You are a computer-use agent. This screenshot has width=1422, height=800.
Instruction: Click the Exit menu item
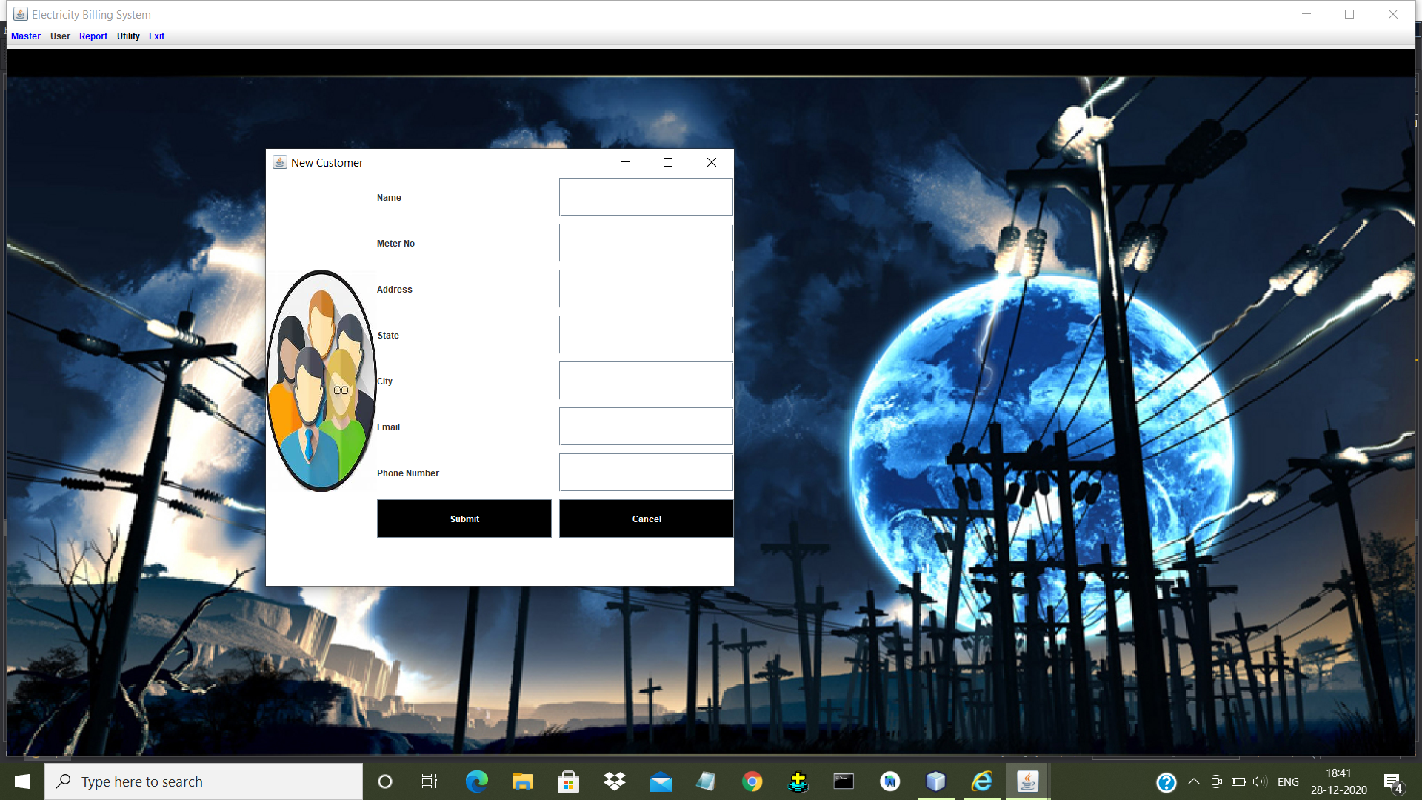pos(156,36)
